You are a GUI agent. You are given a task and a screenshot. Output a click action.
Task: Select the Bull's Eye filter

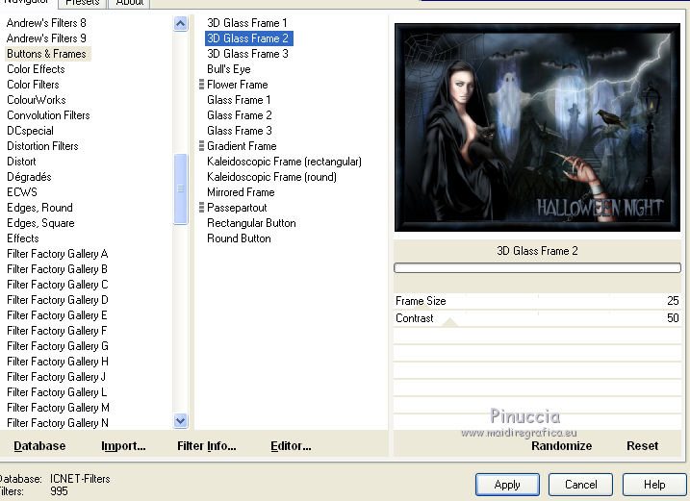[x=229, y=69]
